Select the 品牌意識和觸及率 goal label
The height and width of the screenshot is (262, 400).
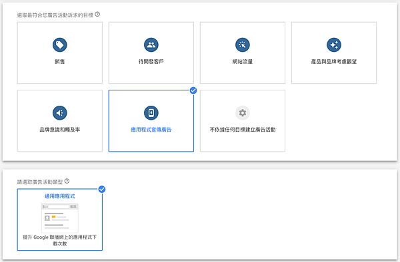point(60,130)
